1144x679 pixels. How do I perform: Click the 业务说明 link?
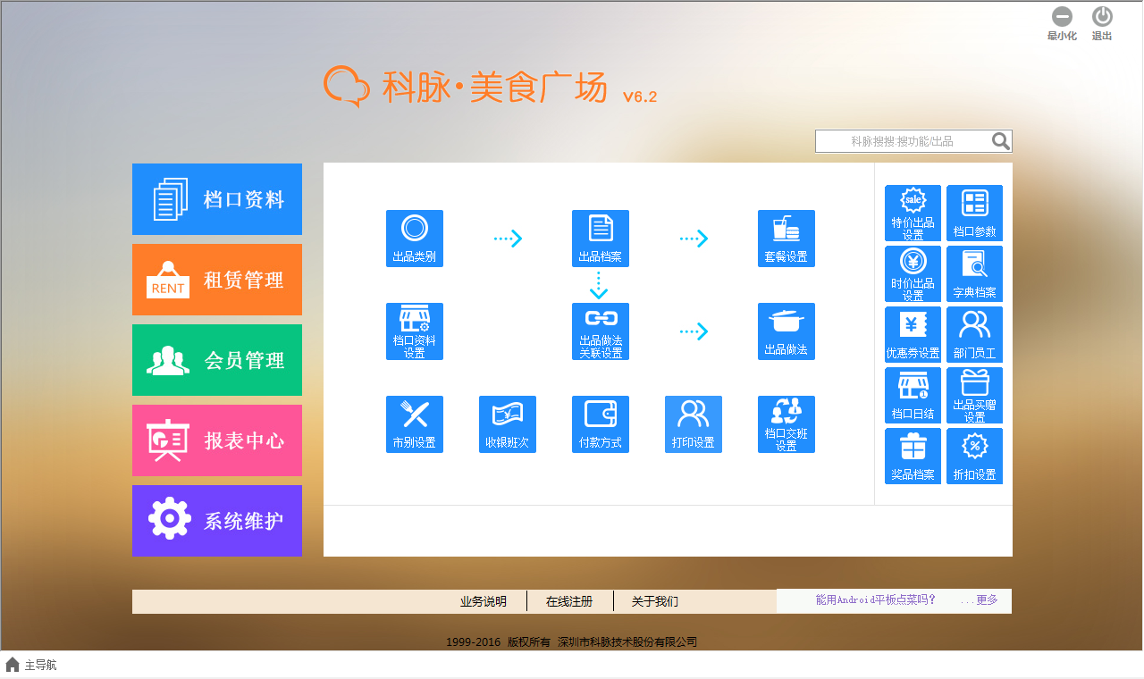pyautogui.click(x=484, y=601)
